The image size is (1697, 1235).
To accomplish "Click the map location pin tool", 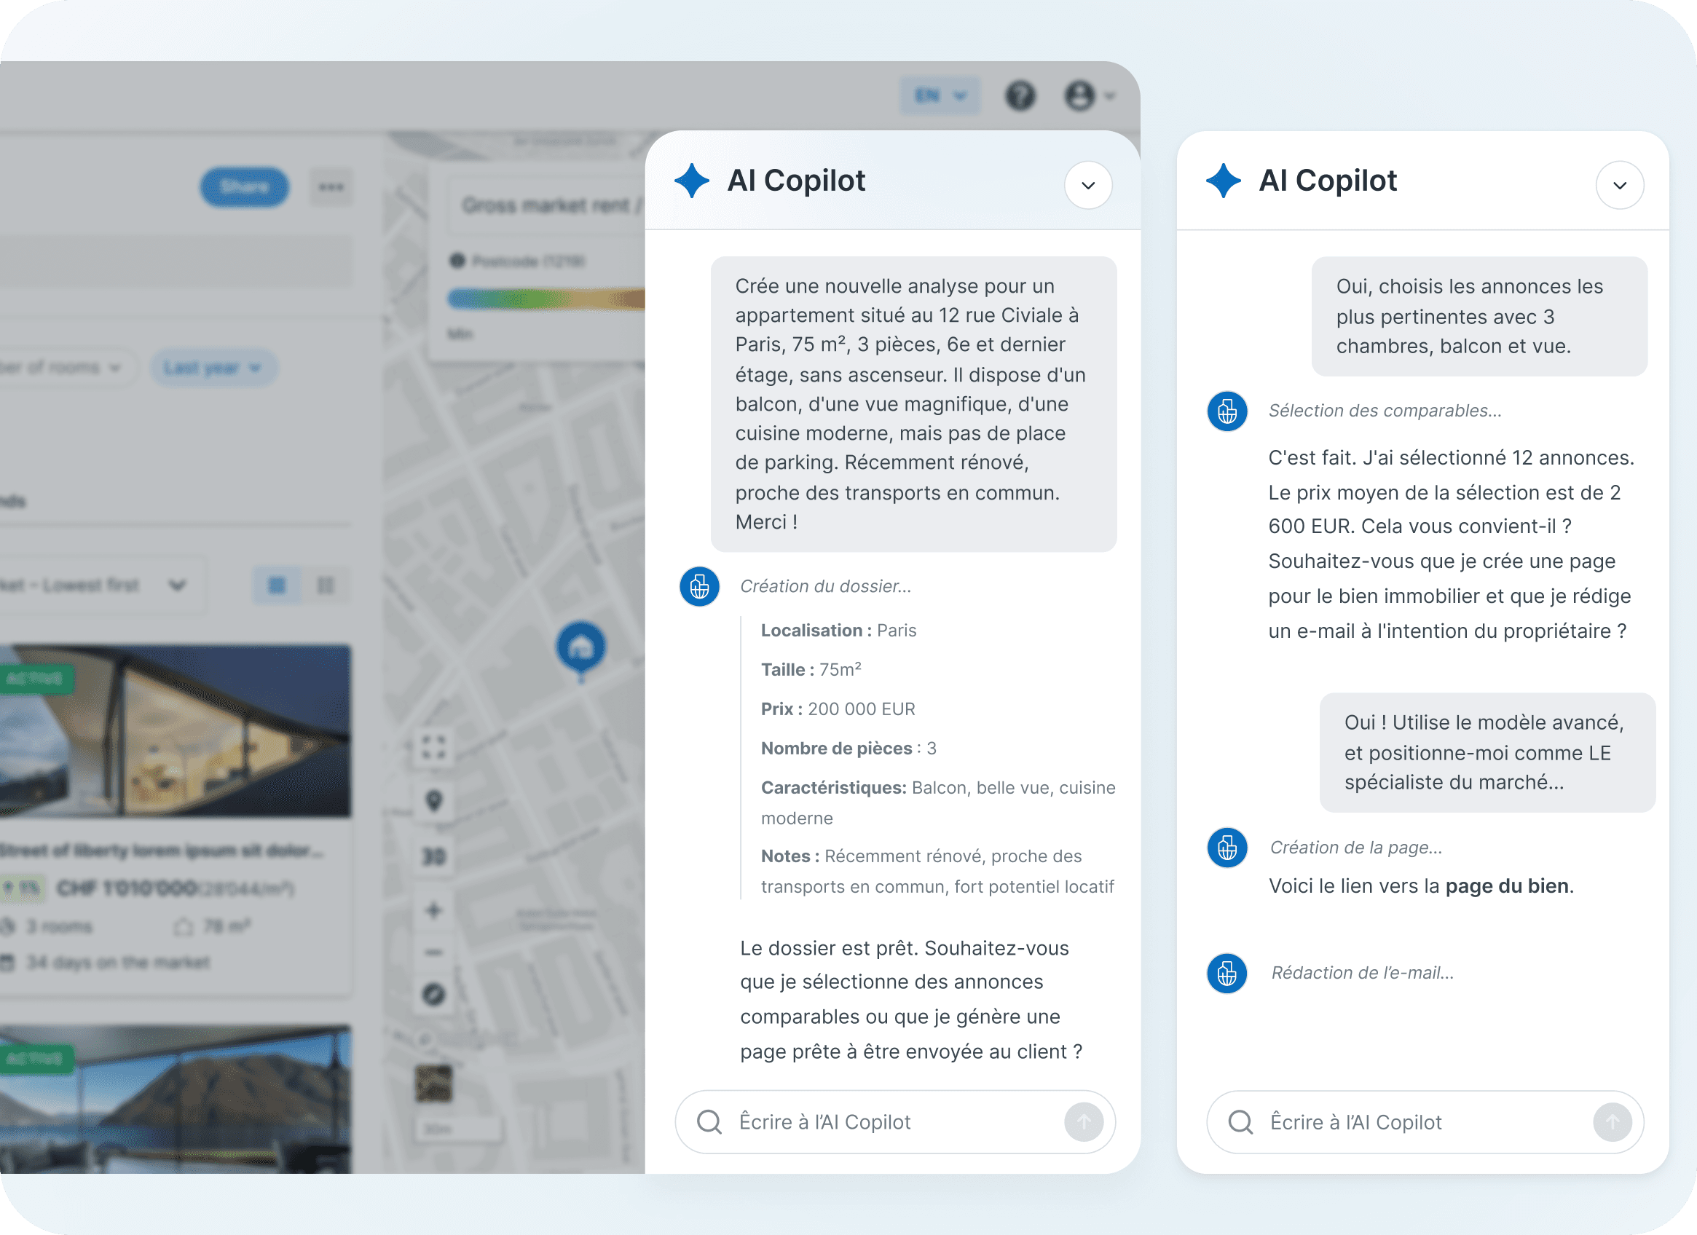I will pos(433,801).
